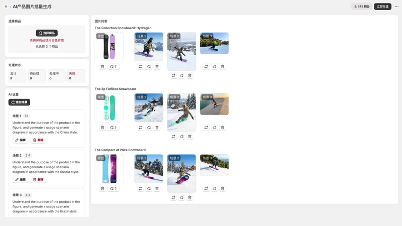
Task: Click the title 'The Compare at Price Snowboard'
Action: click(120, 150)
